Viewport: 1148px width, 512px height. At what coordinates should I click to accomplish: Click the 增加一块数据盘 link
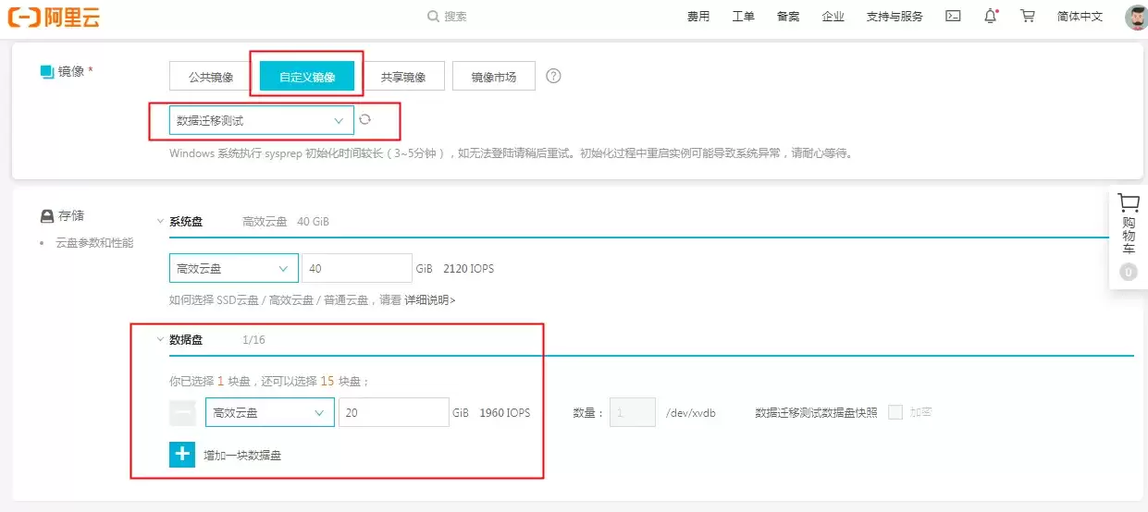point(242,456)
